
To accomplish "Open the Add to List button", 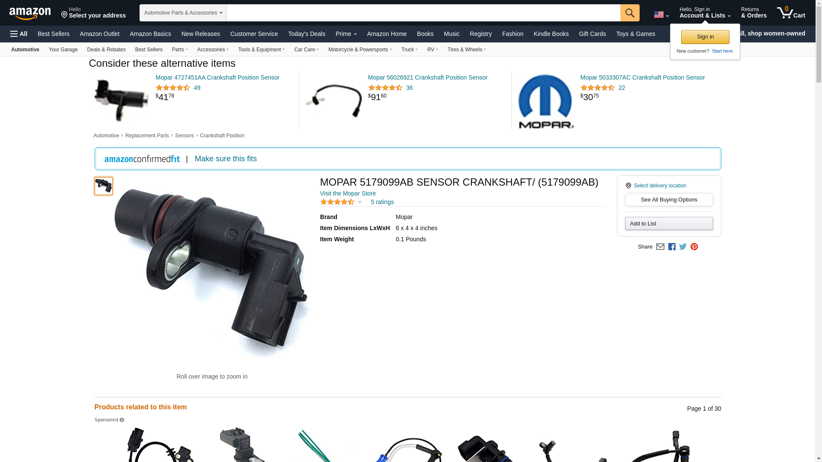I will coord(669,224).
